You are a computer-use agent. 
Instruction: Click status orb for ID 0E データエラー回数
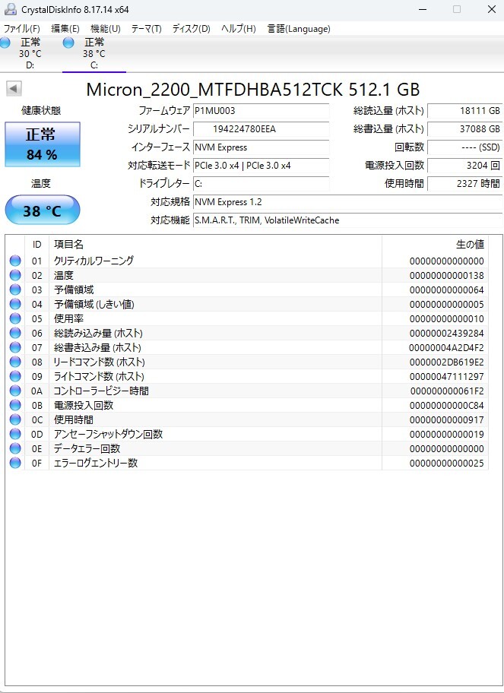(15, 448)
